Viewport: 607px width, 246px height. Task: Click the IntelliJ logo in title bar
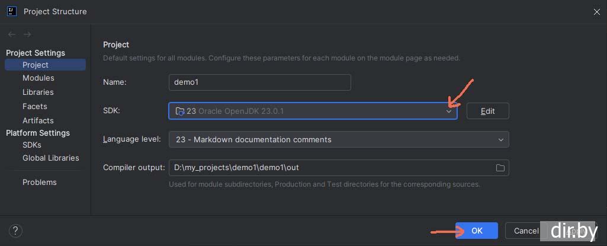(x=11, y=11)
